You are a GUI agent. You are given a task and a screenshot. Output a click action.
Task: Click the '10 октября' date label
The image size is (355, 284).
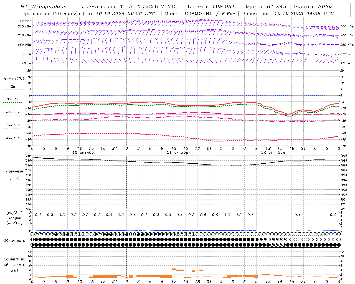[x=85, y=153]
